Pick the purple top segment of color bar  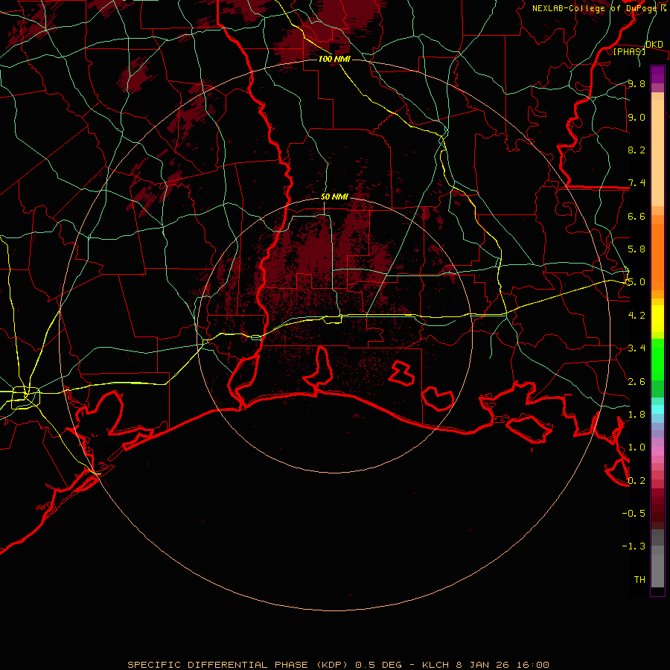(657, 74)
